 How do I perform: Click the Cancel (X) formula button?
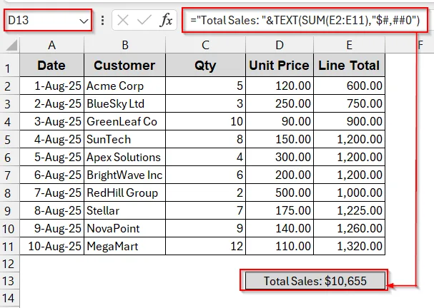(x=122, y=20)
